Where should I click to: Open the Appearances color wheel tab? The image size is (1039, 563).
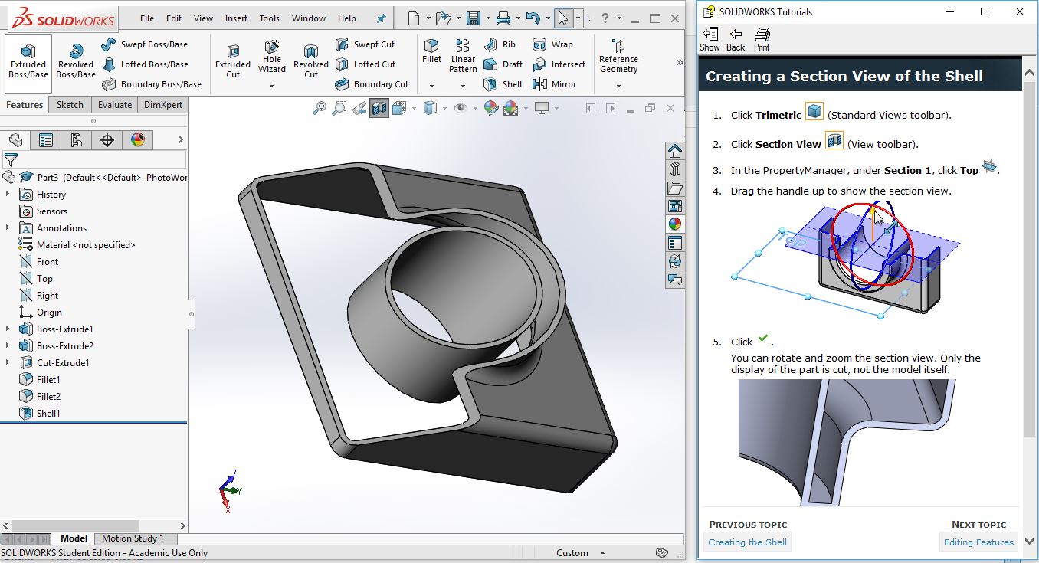pos(138,139)
